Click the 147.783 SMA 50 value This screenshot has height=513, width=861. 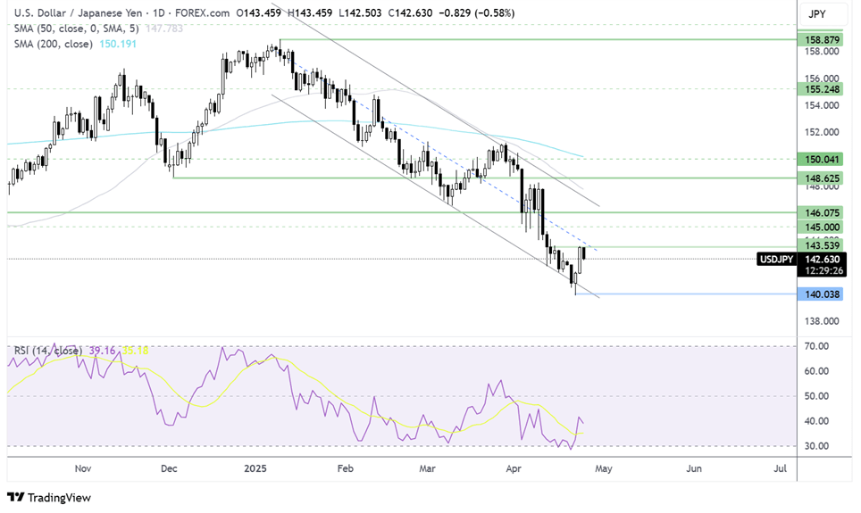coord(164,28)
